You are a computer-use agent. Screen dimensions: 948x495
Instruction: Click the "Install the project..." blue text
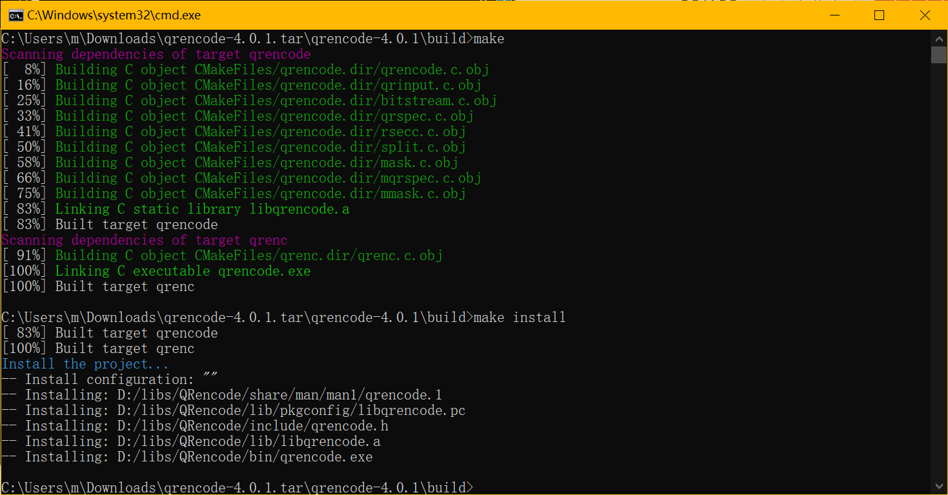(85, 364)
